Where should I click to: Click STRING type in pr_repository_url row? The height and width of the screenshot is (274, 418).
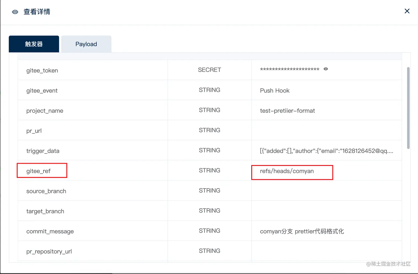tap(210, 251)
